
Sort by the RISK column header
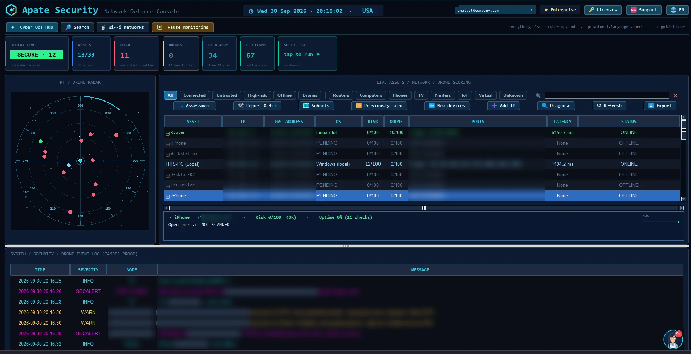click(373, 122)
